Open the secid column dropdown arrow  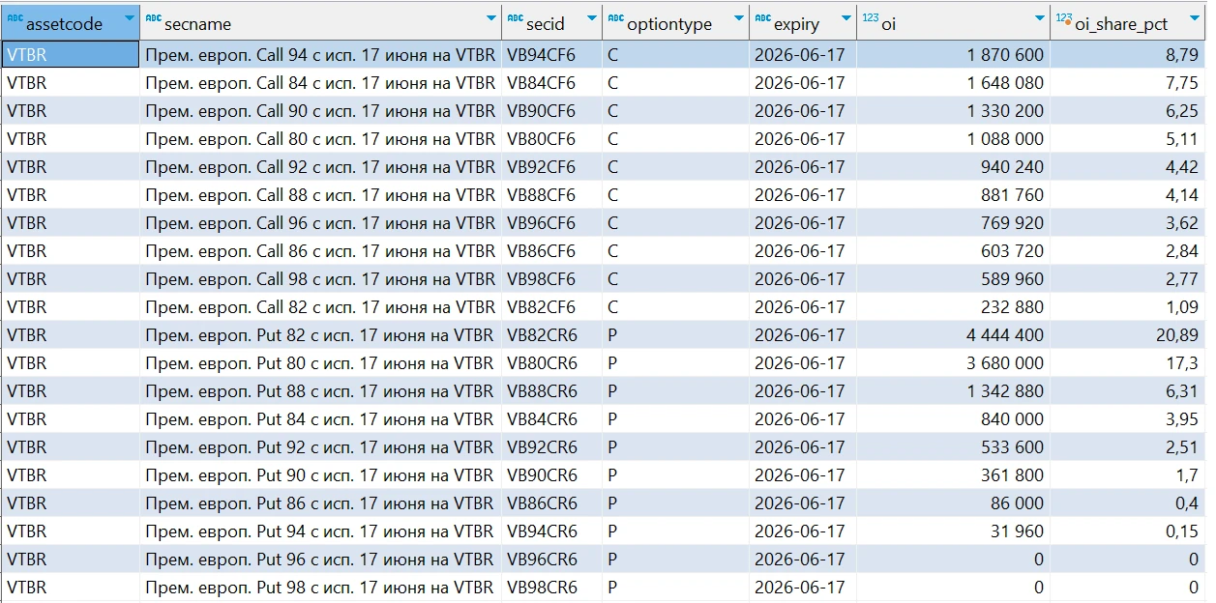point(592,18)
